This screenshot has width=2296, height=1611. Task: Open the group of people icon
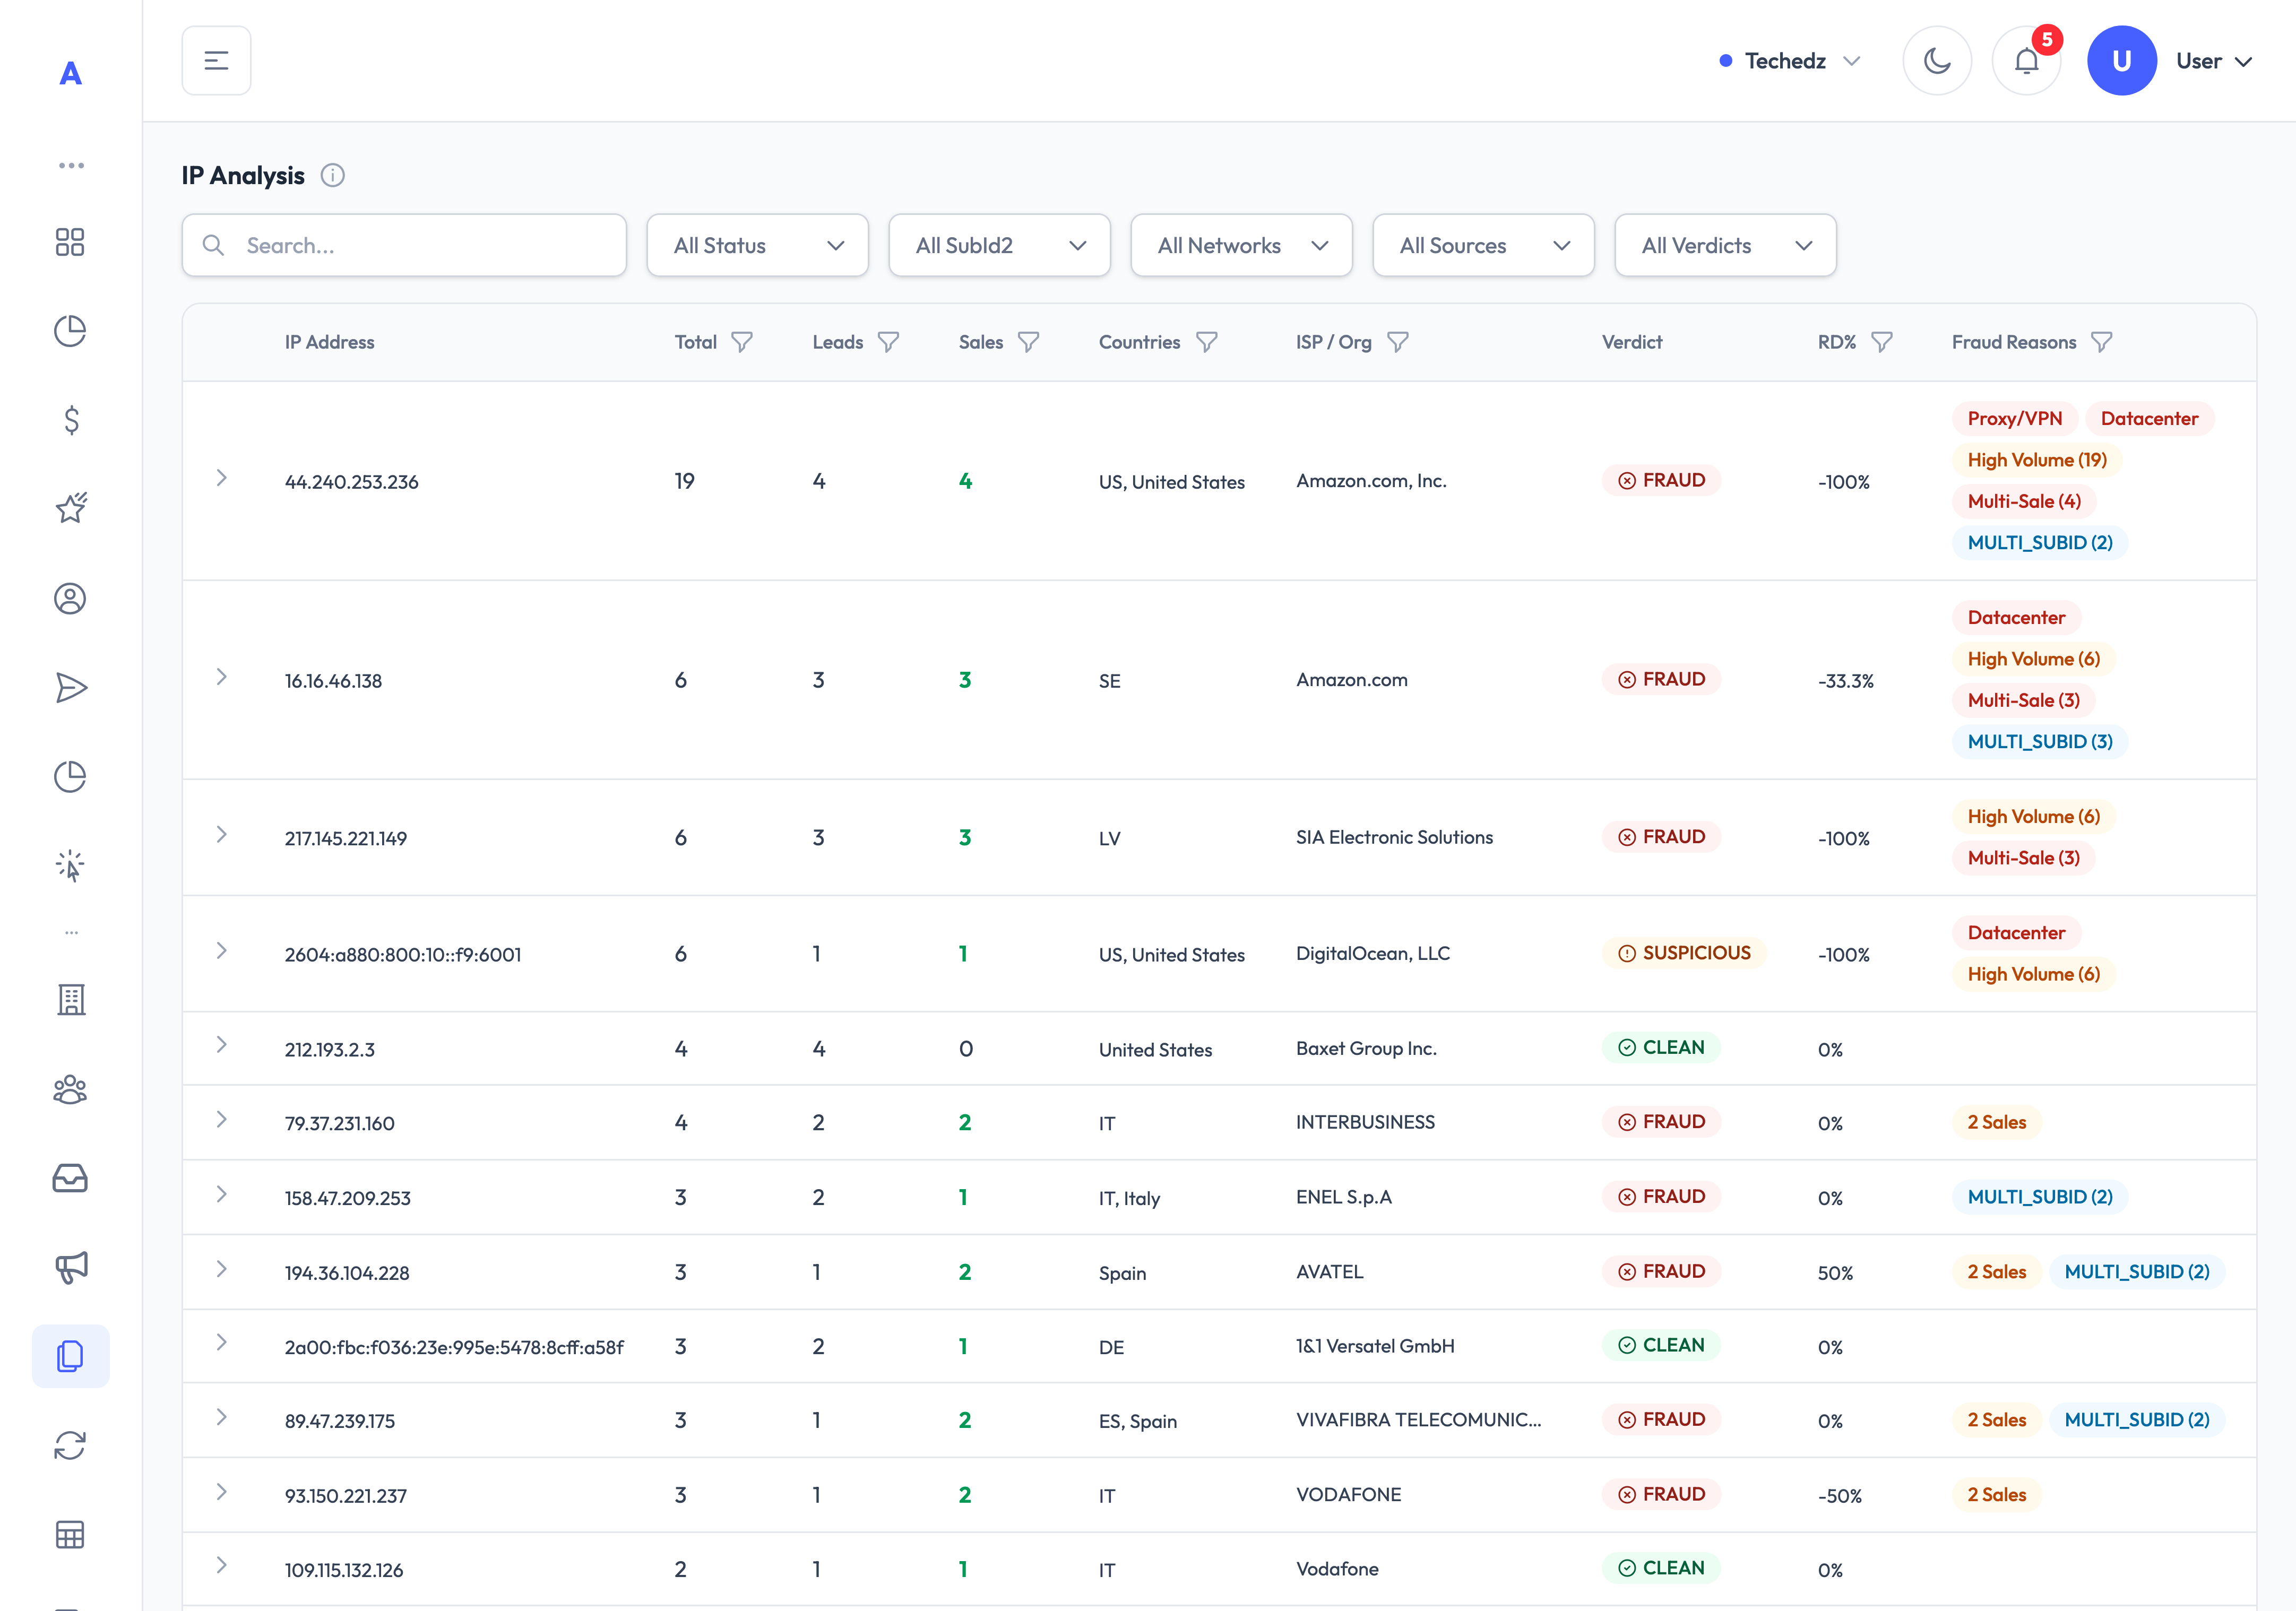[x=70, y=1089]
